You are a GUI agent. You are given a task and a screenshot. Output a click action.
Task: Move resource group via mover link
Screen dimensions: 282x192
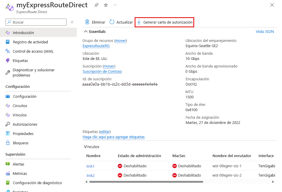[x=121, y=41]
